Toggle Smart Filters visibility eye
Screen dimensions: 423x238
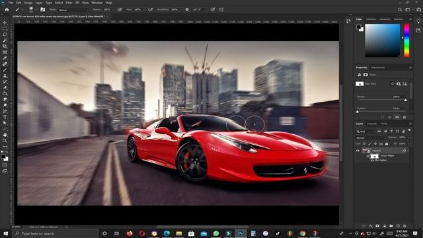[x=367, y=156]
